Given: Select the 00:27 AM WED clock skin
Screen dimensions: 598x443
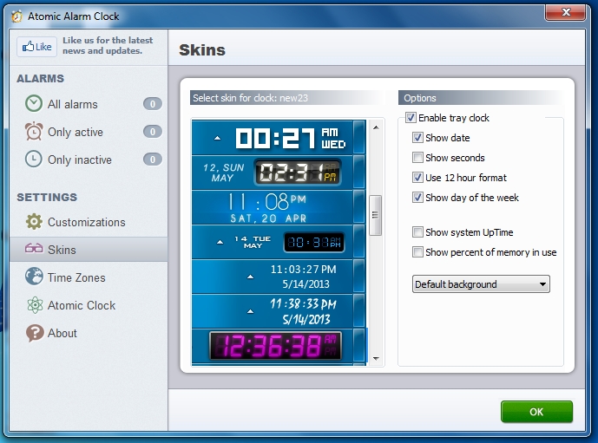Looking at the screenshot, I should coord(279,137).
